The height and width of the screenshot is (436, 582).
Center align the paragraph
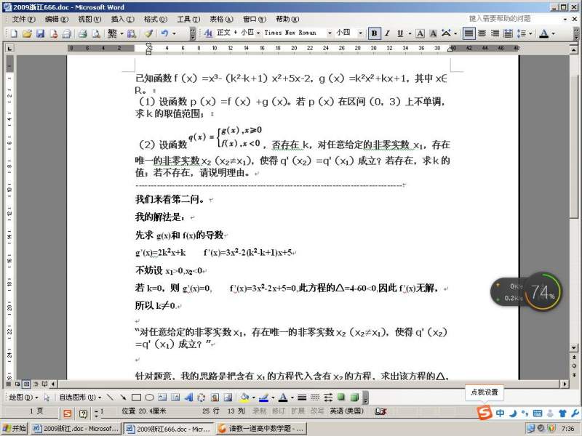tap(482, 33)
